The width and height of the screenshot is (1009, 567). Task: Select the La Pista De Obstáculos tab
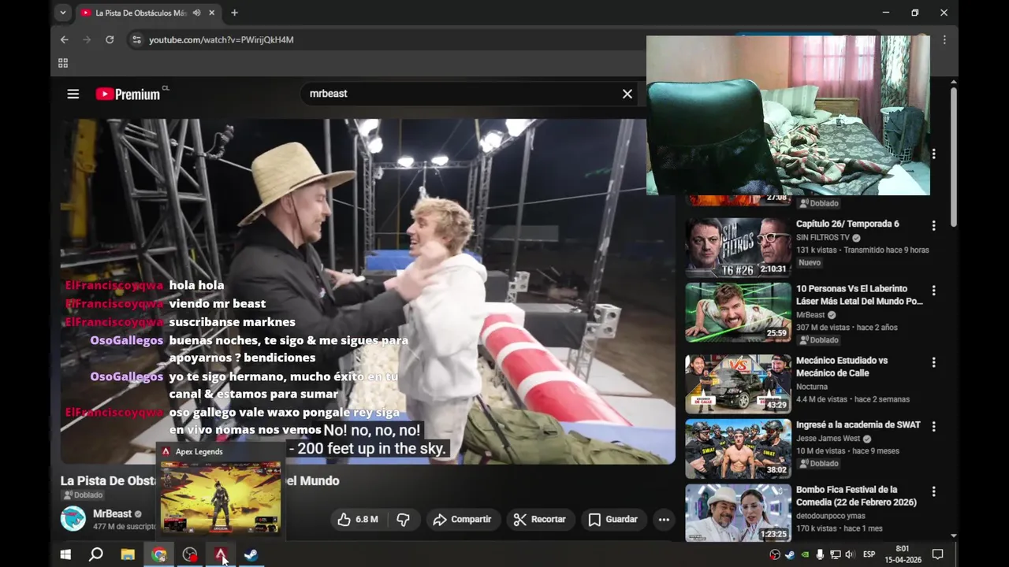click(x=148, y=13)
